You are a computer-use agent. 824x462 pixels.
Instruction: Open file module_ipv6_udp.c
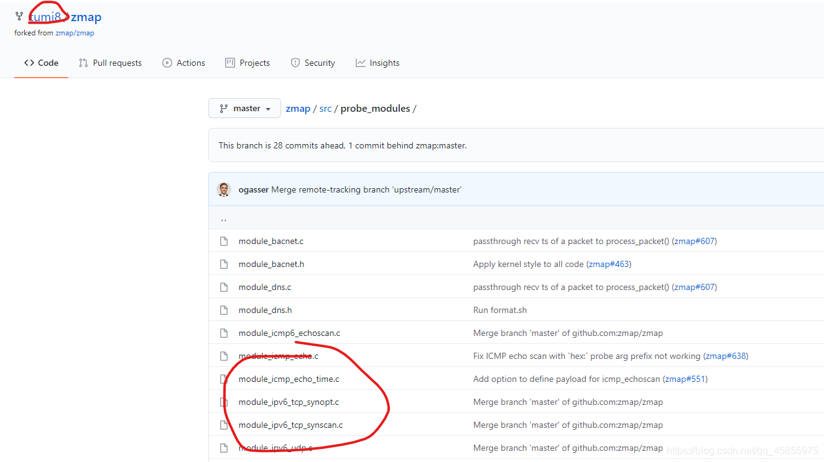click(275, 448)
